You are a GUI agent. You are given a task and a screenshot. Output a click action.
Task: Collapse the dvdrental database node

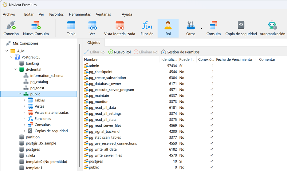click(x=16, y=70)
